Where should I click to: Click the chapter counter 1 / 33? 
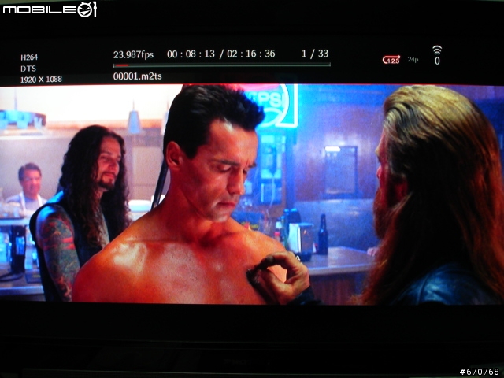(315, 54)
